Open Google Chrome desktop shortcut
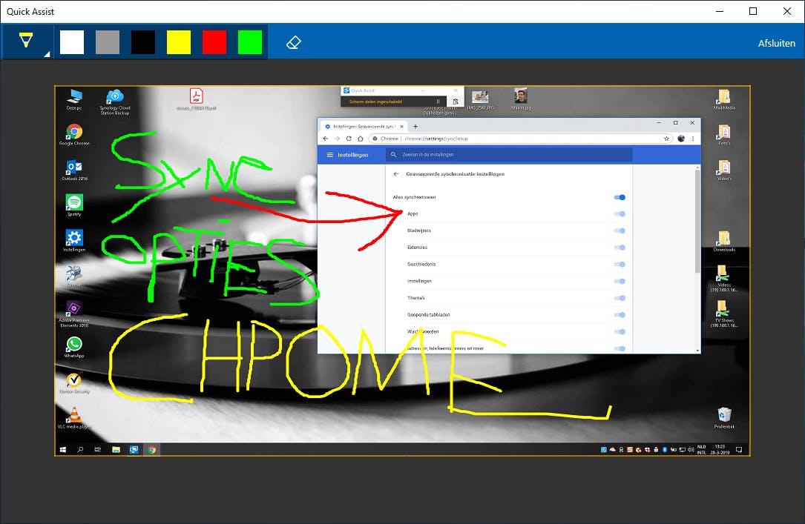805x524 pixels. click(74, 134)
